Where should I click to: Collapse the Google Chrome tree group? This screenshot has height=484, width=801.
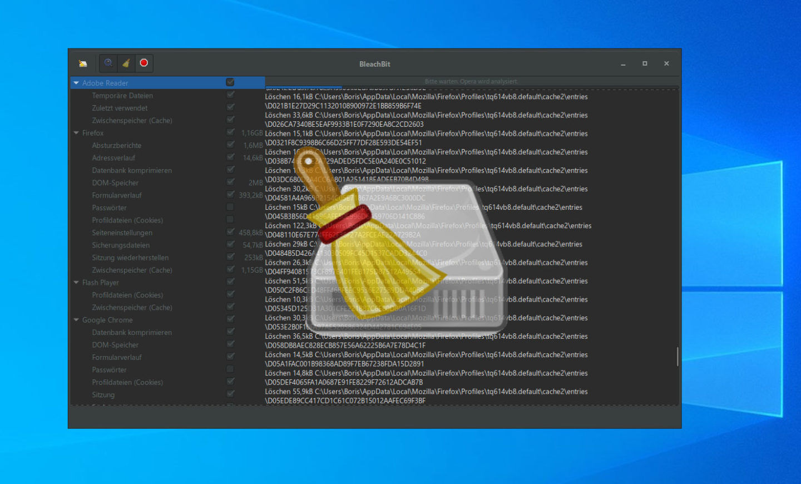tap(76, 320)
